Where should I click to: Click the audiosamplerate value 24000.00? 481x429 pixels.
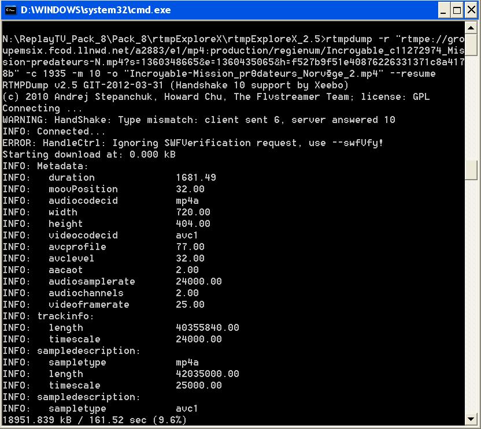[x=198, y=282]
